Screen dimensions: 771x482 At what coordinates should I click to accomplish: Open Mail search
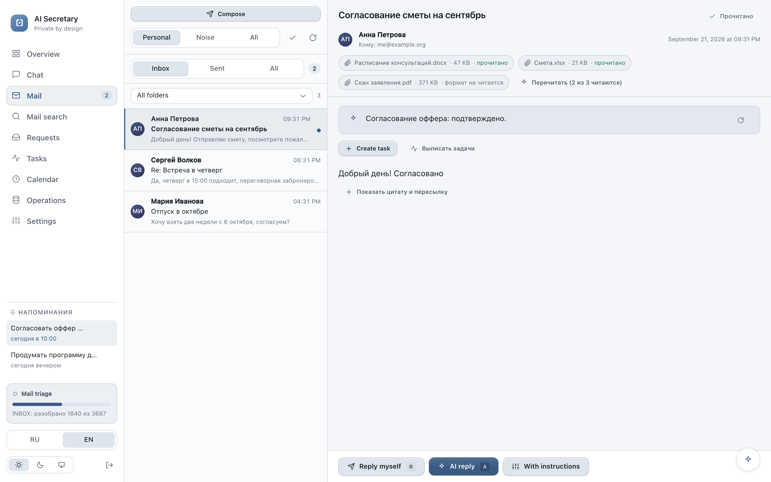(62, 117)
